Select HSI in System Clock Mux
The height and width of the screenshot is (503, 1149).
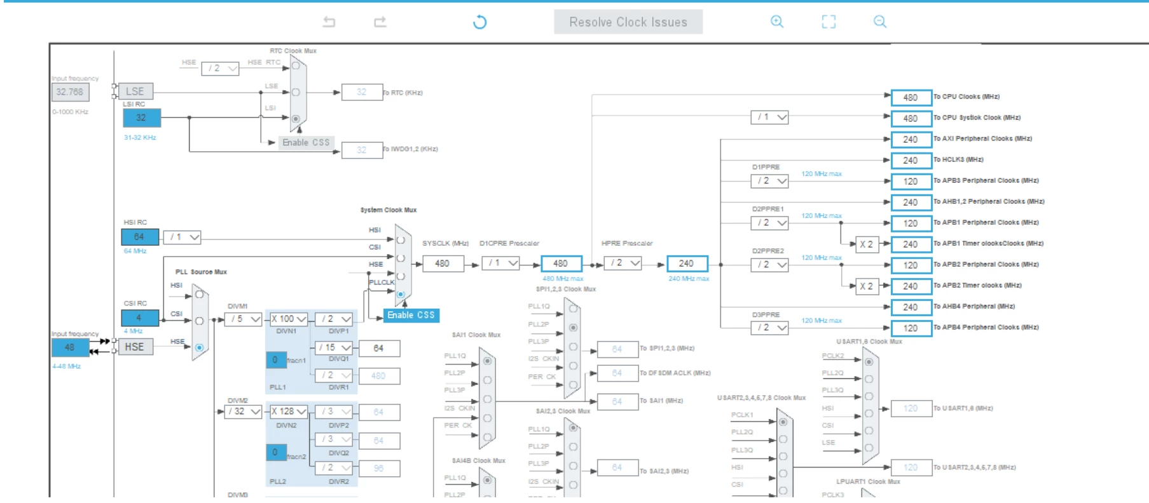click(401, 240)
